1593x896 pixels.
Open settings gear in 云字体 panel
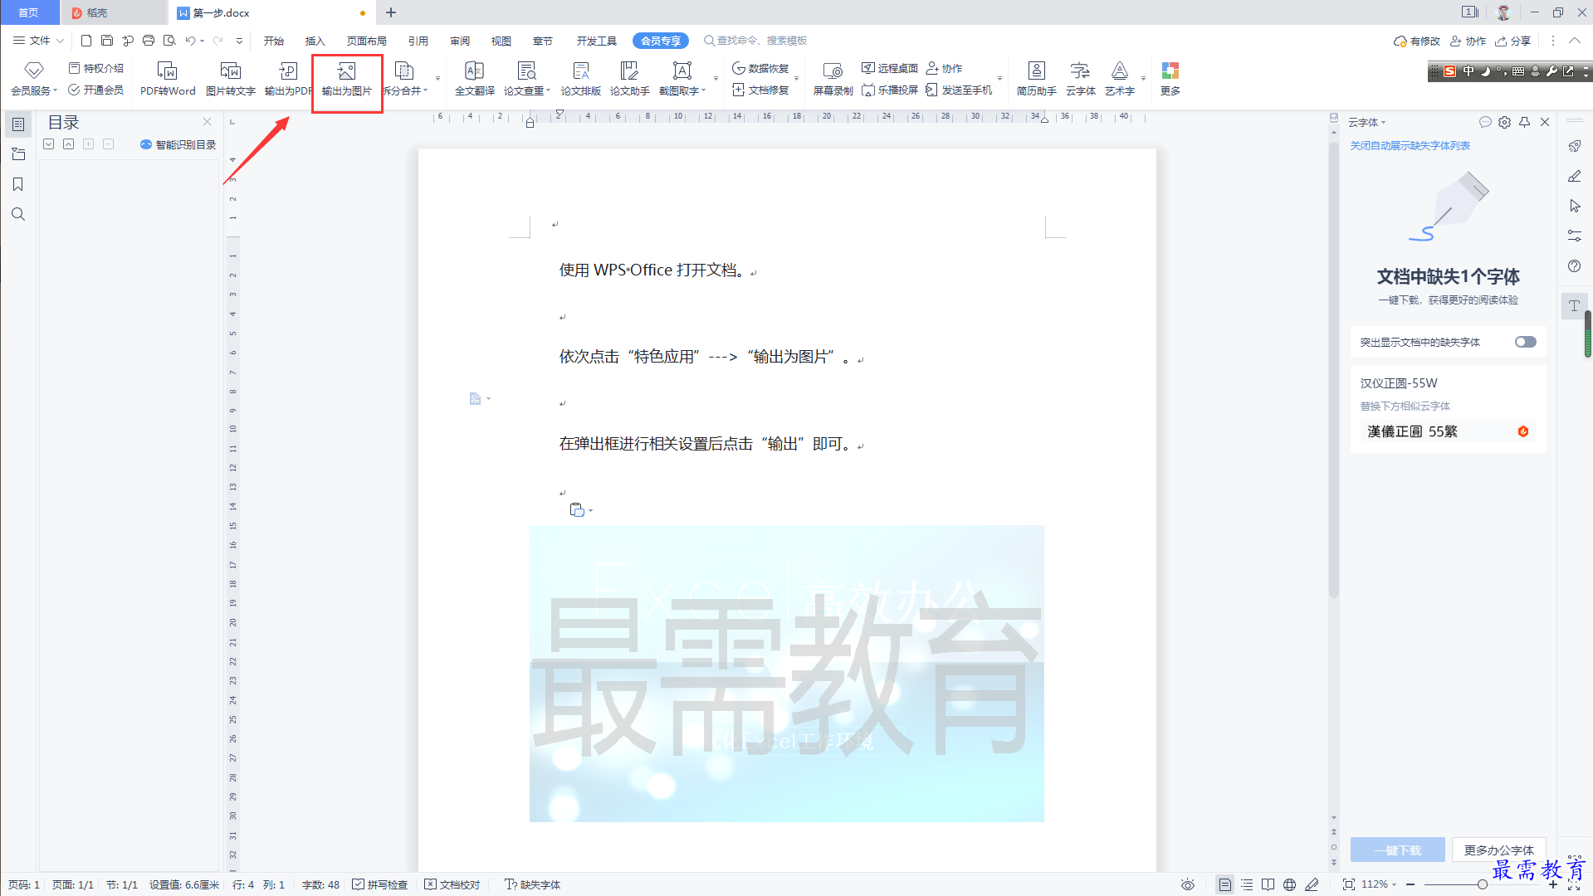pos(1504,122)
